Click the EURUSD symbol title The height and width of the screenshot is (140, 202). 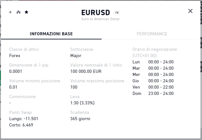96,13
